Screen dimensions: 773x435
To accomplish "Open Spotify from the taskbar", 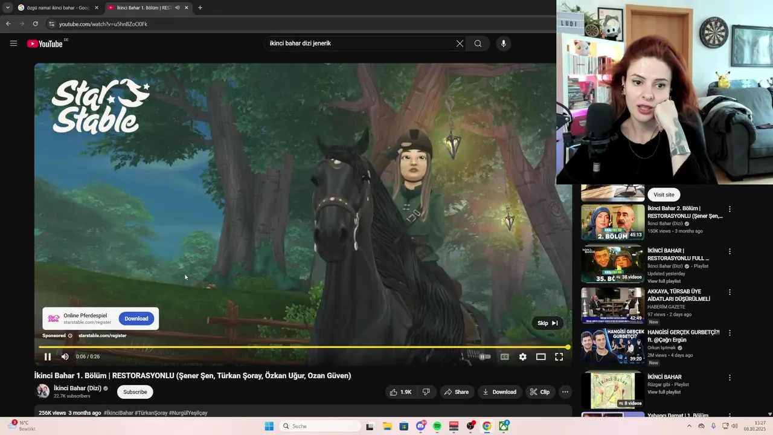I will coord(437,426).
